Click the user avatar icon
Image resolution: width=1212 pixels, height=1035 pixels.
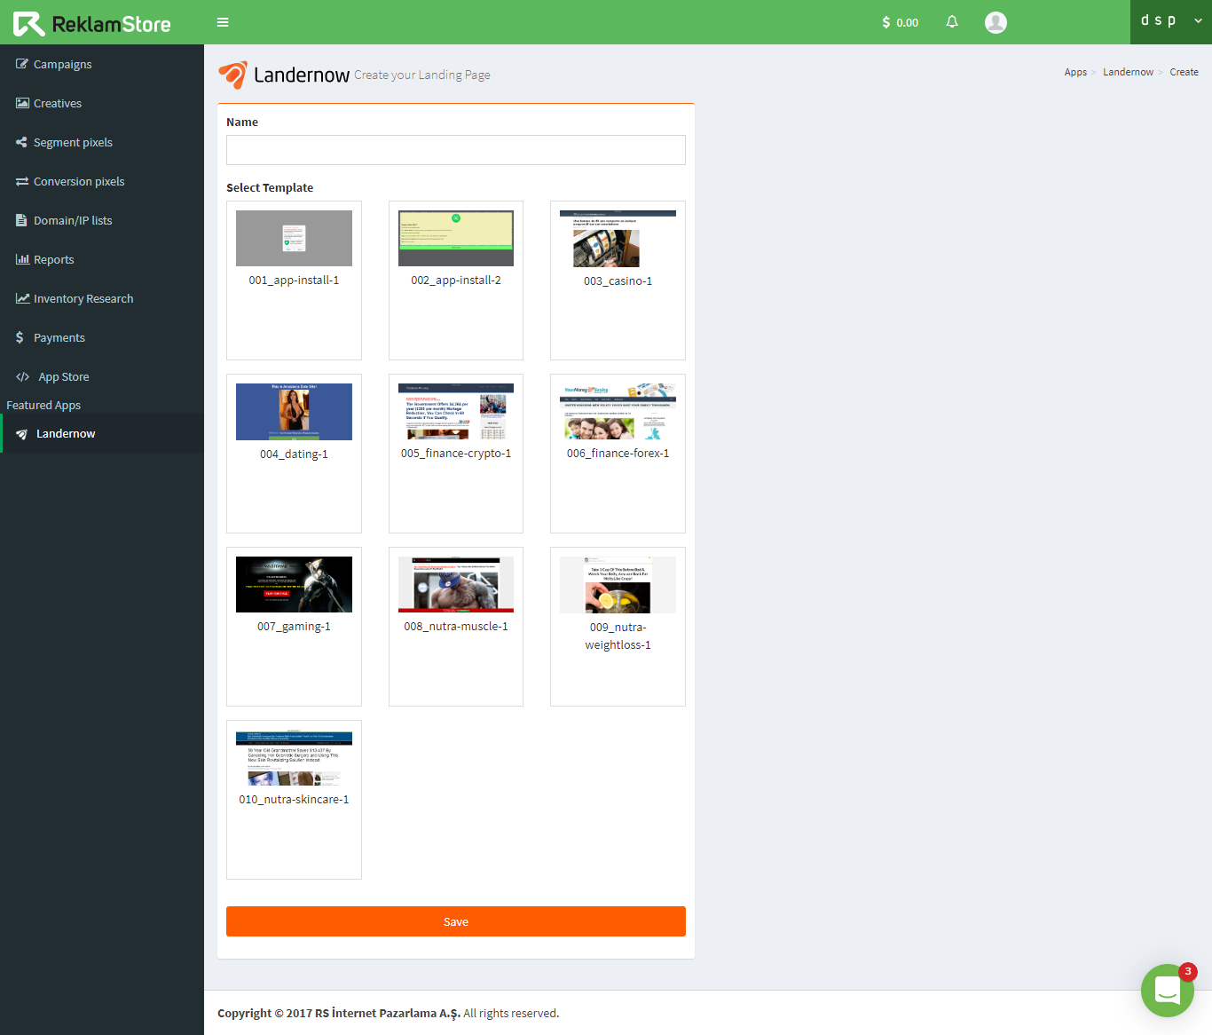pyautogui.click(x=996, y=22)
